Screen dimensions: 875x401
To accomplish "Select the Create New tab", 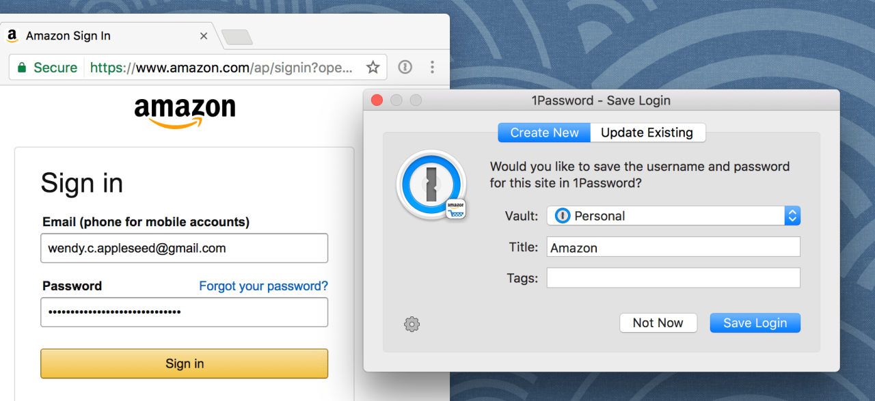I will [543, 132].
